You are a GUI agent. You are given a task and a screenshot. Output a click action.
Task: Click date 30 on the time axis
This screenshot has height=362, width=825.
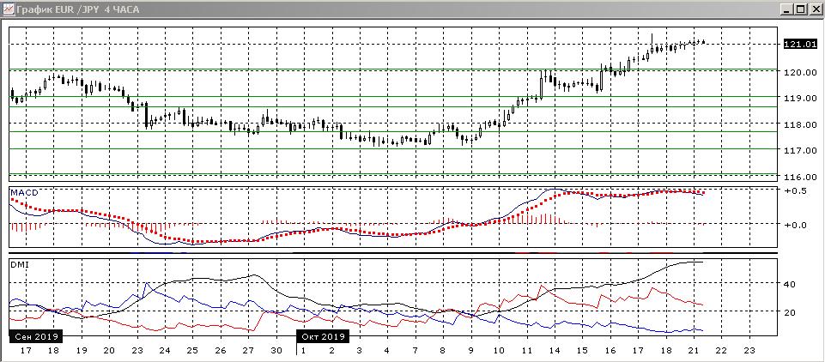click(x=276, y=350)
